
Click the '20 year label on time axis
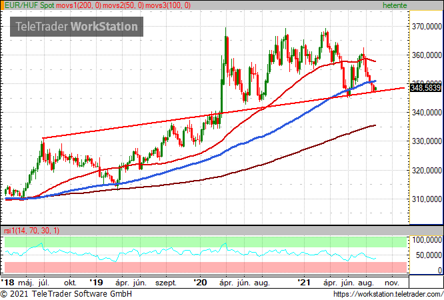(x=200, y=283)
